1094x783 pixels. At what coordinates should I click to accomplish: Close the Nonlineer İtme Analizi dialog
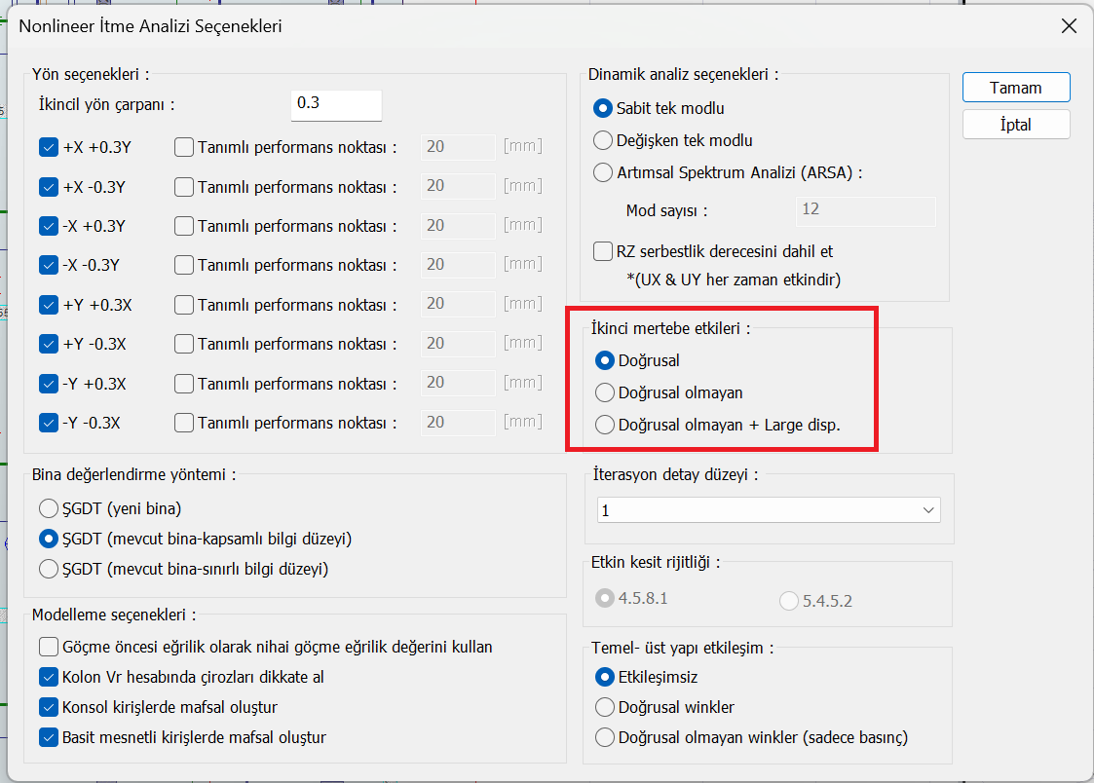coord(1068,26)
